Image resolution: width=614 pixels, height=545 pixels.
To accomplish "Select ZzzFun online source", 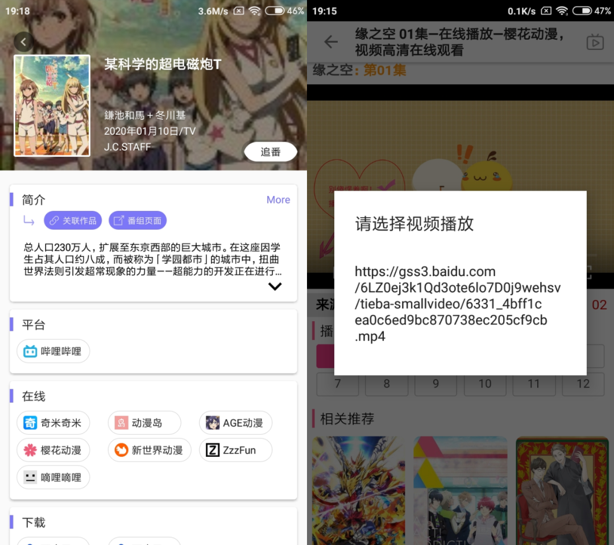I will point(235,450).
